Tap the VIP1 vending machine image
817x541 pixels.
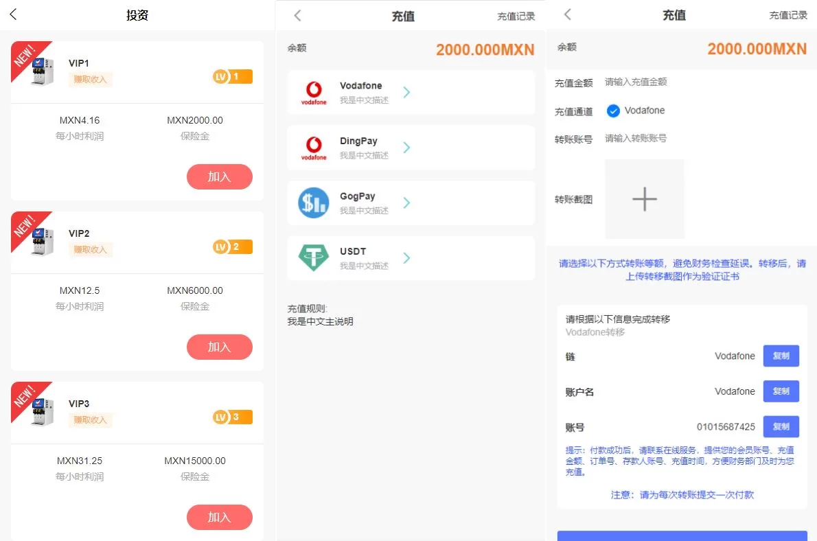42,71
